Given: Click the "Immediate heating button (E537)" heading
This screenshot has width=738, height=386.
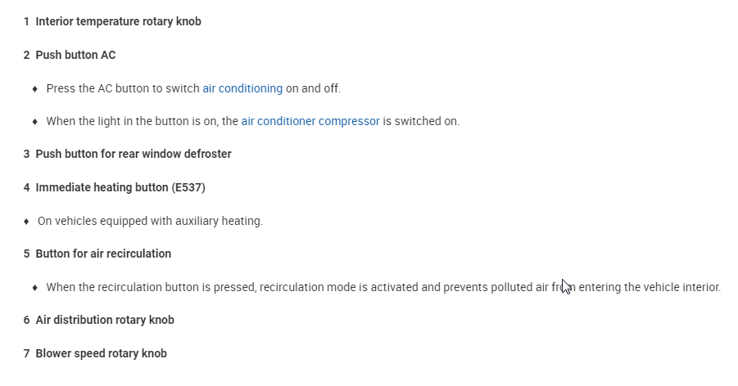Looking at the screenshot, I should pos(120,187).
